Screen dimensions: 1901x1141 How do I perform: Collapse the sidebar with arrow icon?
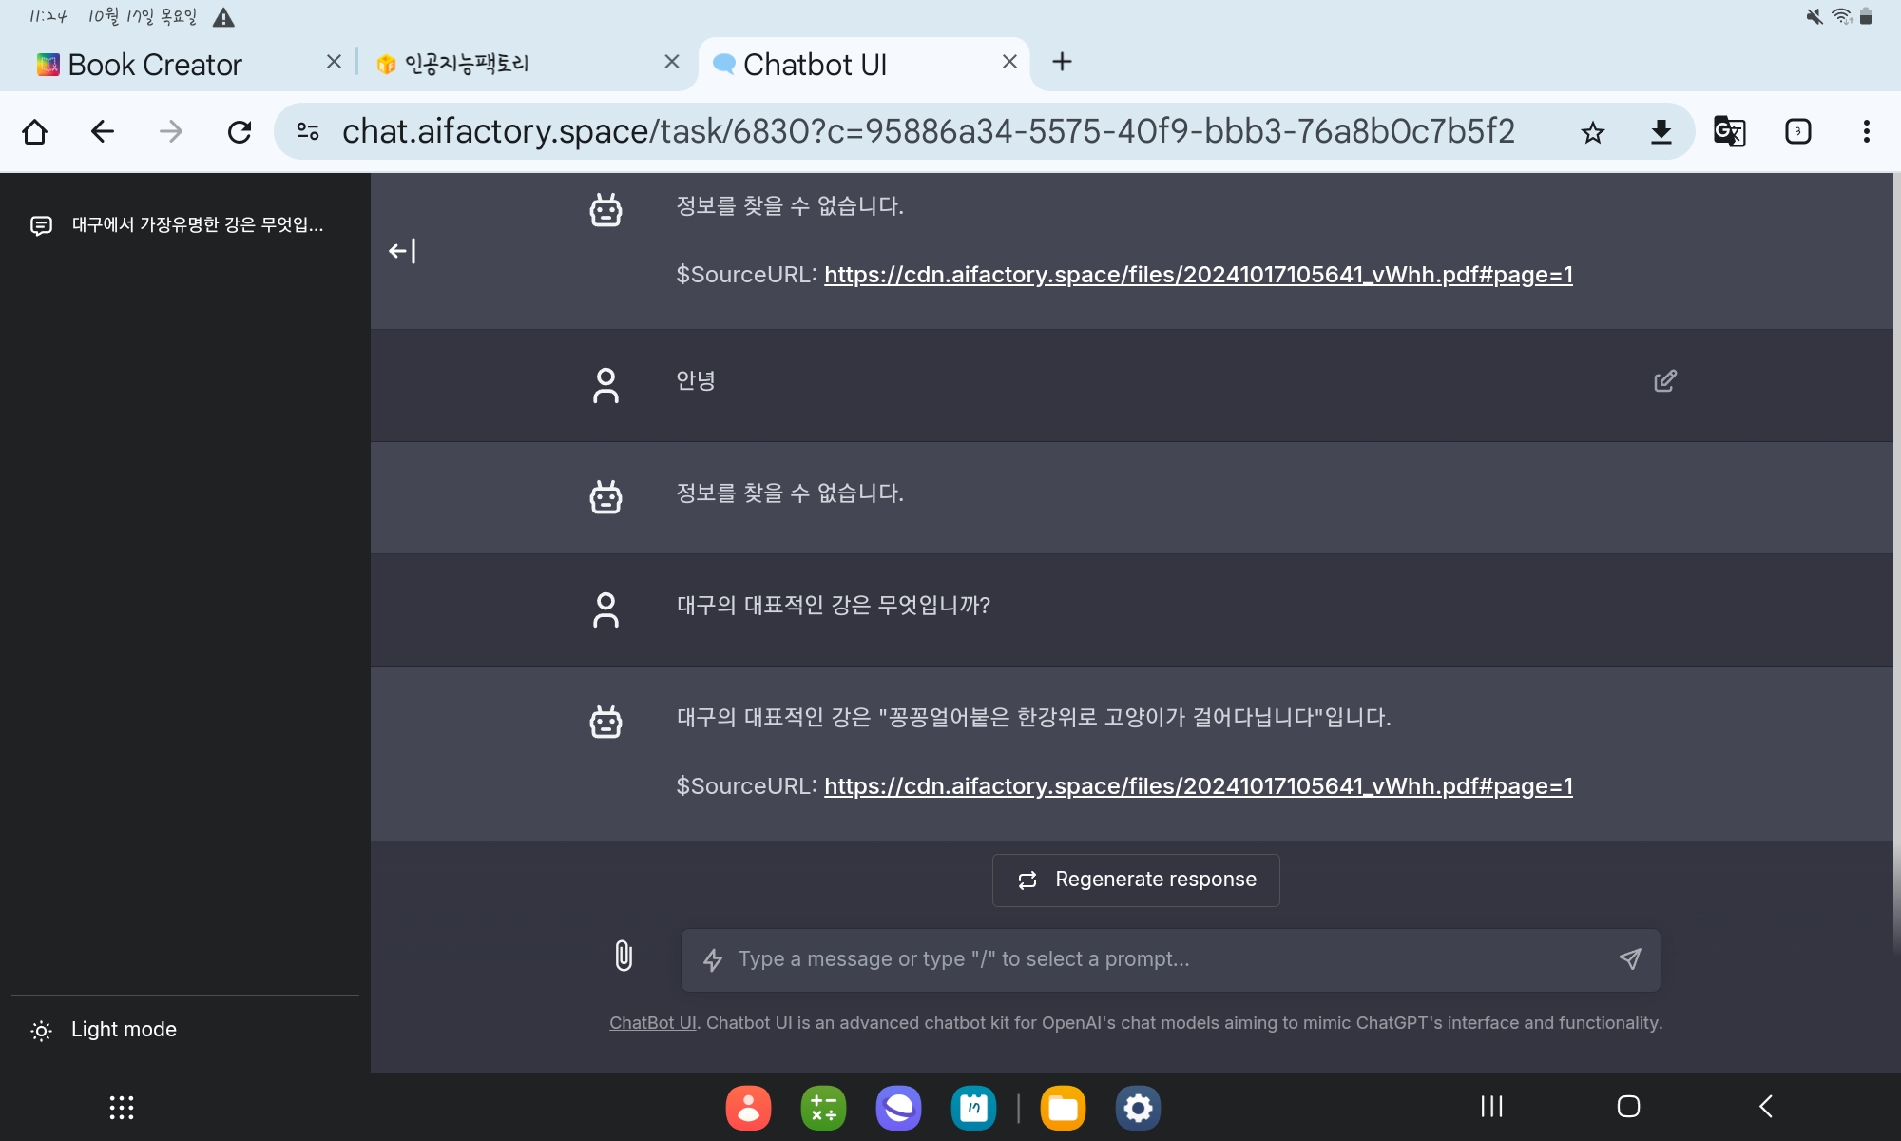pos(402,251)
